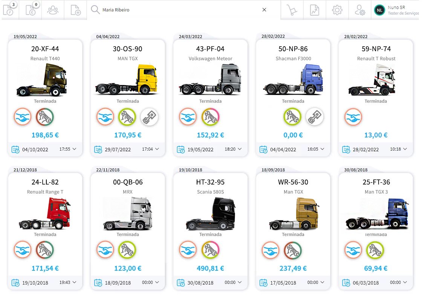The image size is (422, 305).
Task: Open the customers group icon
Action: coord(53,10)
